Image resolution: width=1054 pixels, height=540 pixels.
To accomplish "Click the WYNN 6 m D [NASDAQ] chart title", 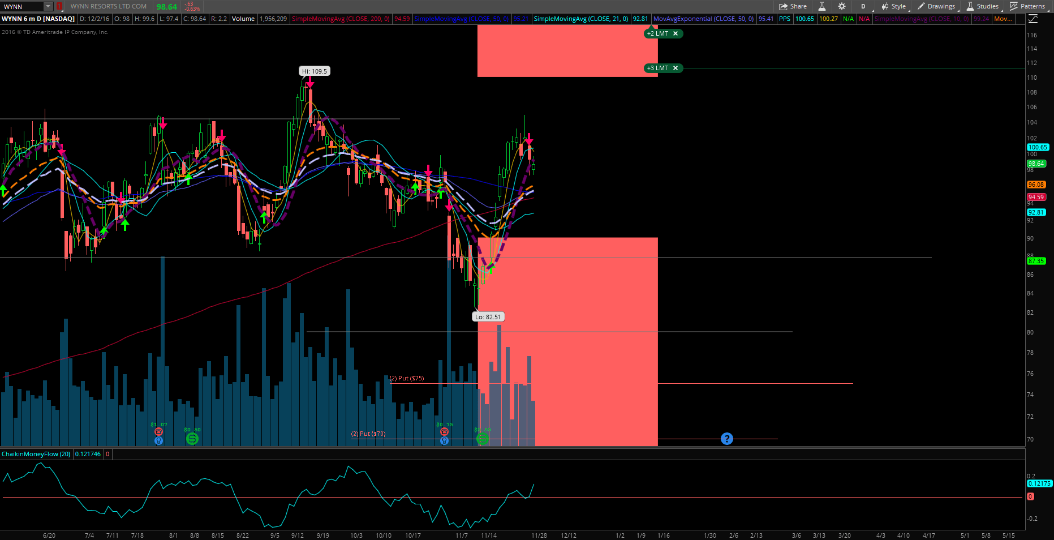I will (x=38, y=19).
